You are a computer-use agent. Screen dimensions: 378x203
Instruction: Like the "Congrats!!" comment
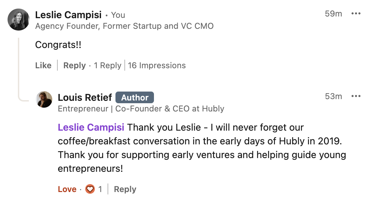pos(43,65)
